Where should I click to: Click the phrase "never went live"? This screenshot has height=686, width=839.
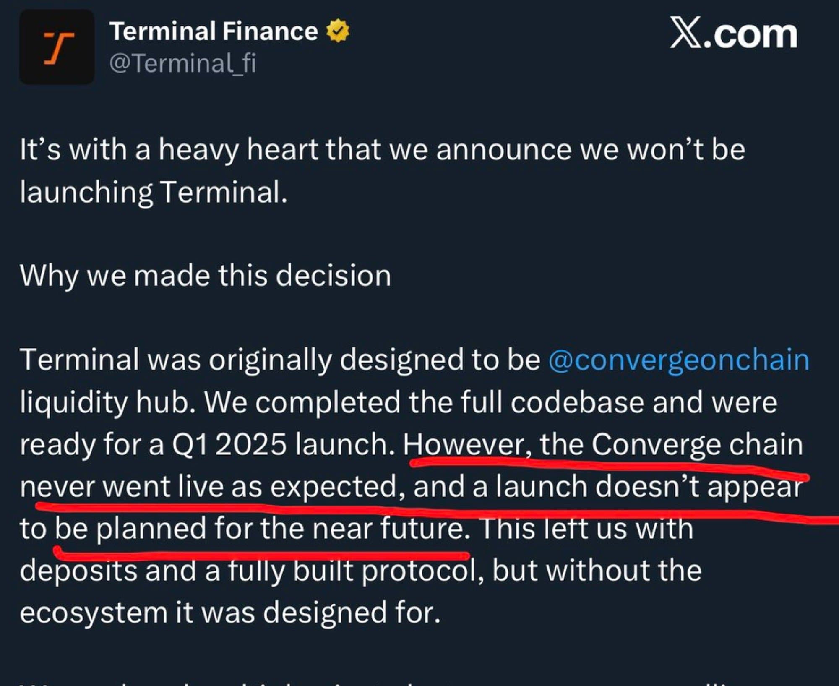122,486
